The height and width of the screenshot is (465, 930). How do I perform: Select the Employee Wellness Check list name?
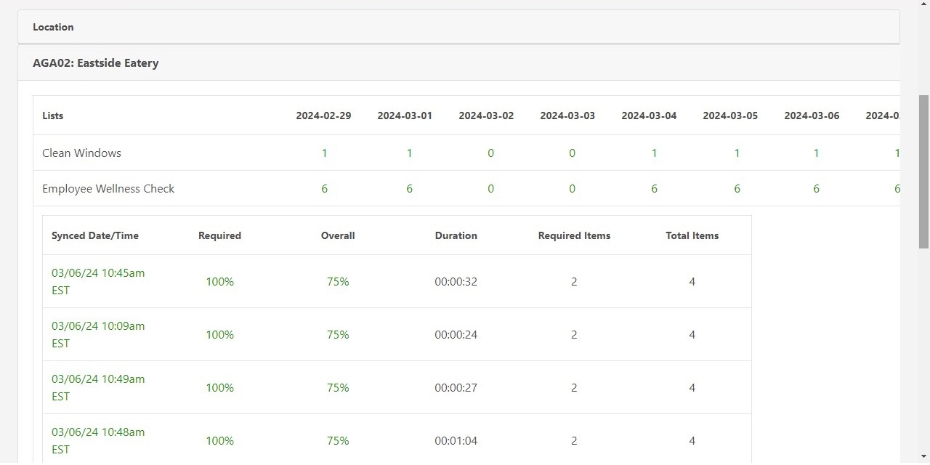click(x=108, y=188)
